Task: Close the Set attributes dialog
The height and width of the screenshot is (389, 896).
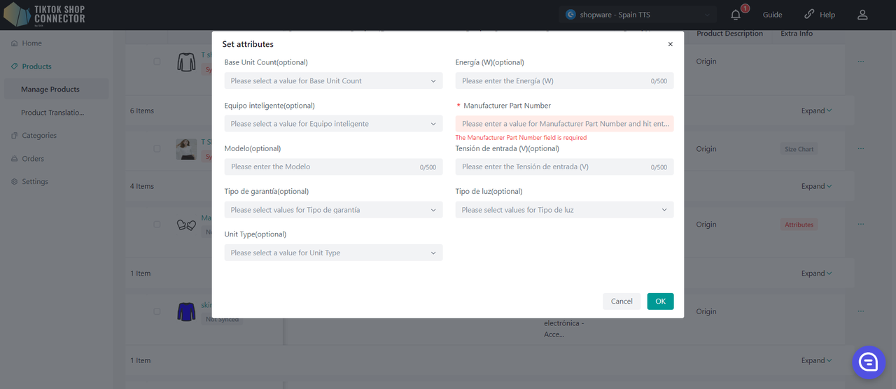Action: tap(670, 44)
